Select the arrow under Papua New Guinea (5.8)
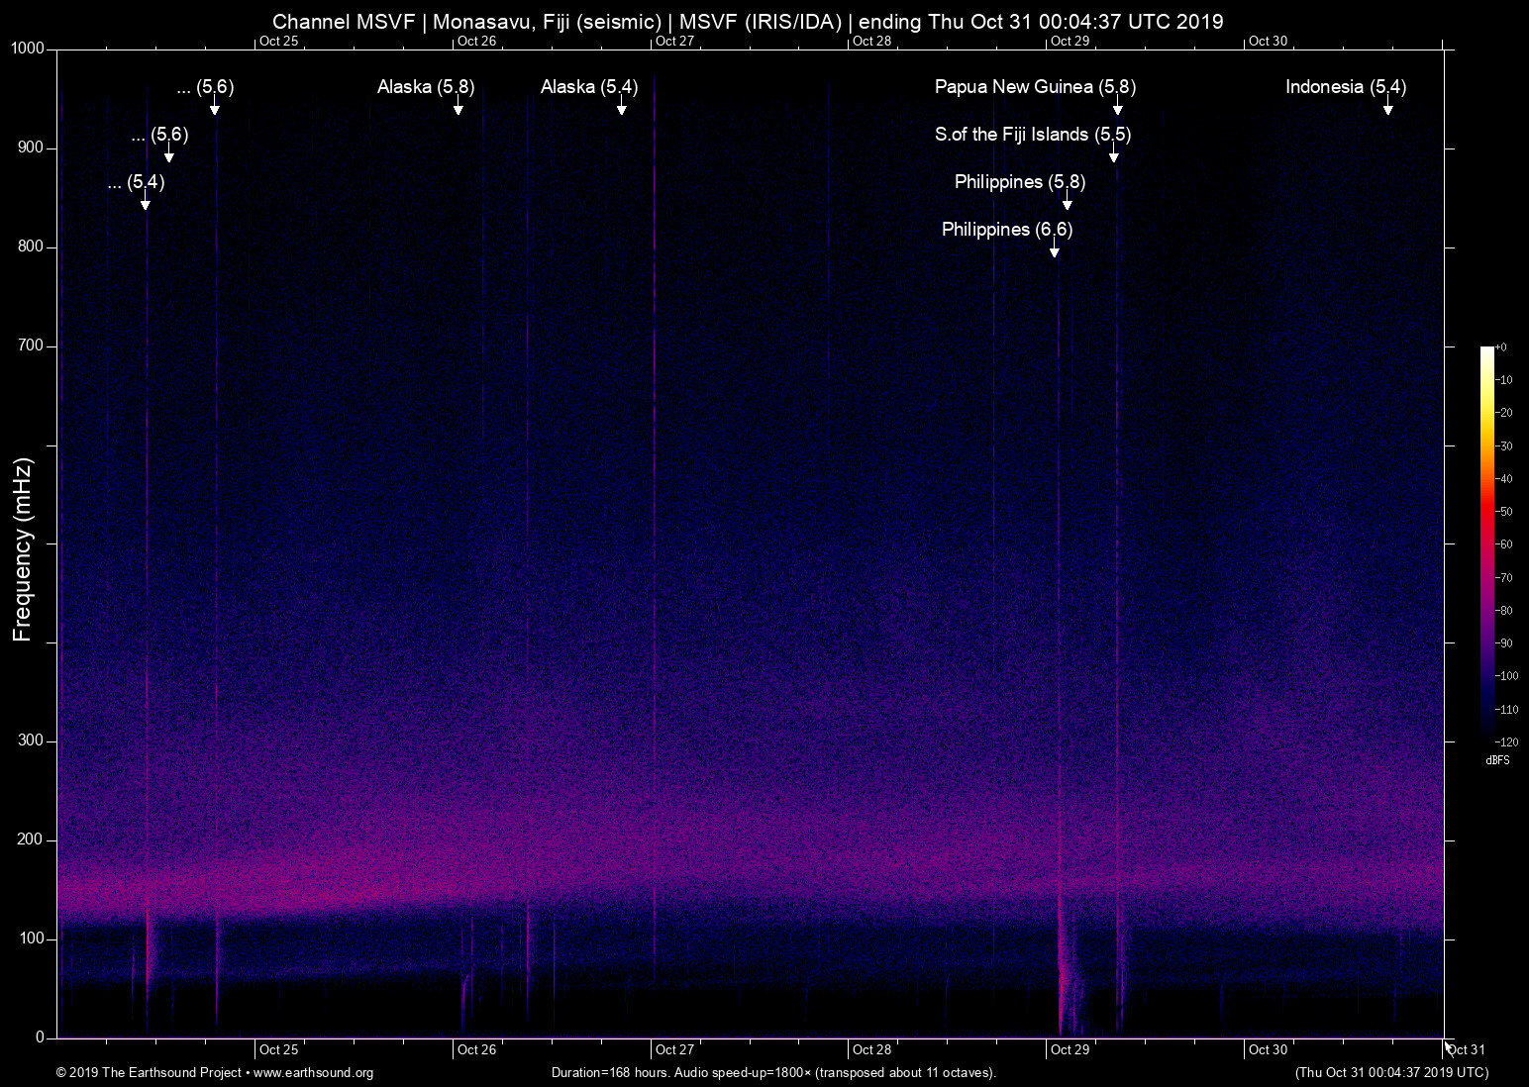 [1118, 106]
